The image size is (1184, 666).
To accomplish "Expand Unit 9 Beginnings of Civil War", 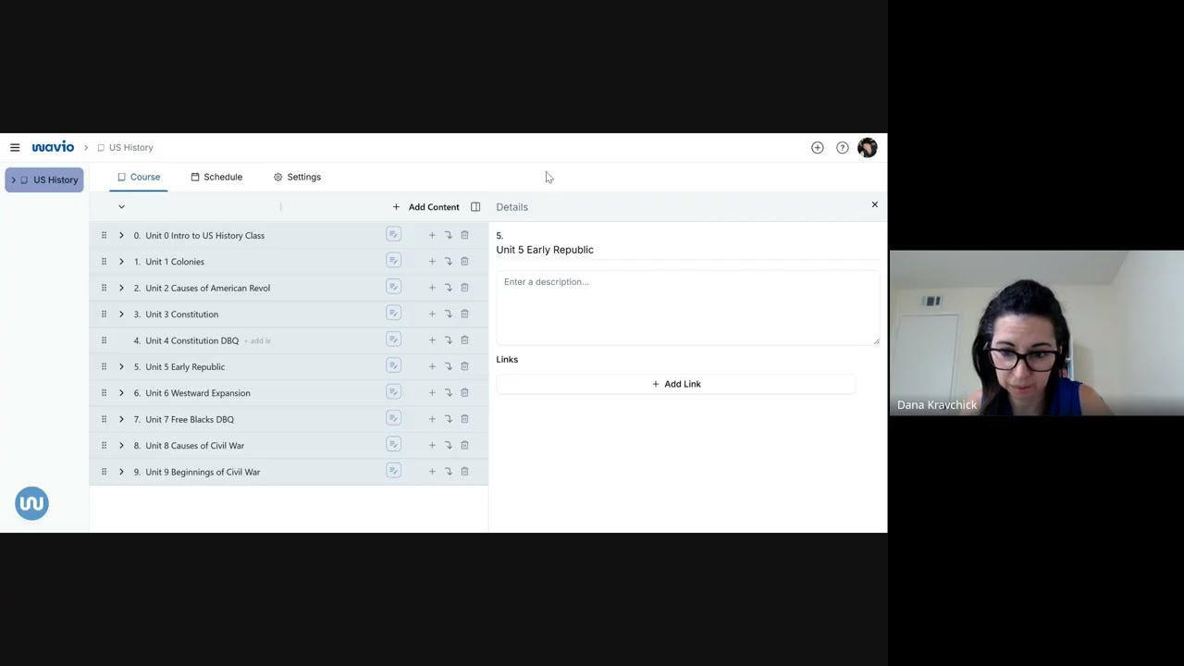I will 121,472.
